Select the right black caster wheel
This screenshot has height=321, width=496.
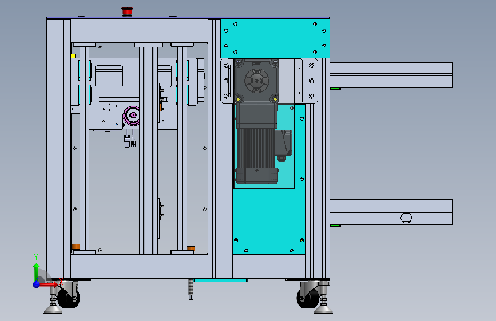click(308, 298)
